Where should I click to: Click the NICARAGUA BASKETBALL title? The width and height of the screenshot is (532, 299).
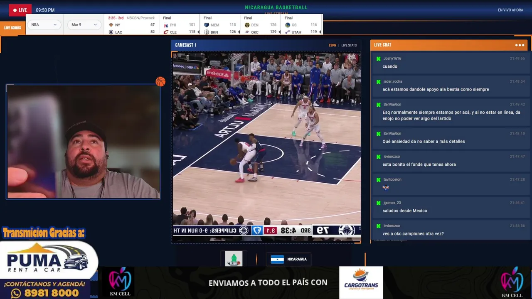276,7
